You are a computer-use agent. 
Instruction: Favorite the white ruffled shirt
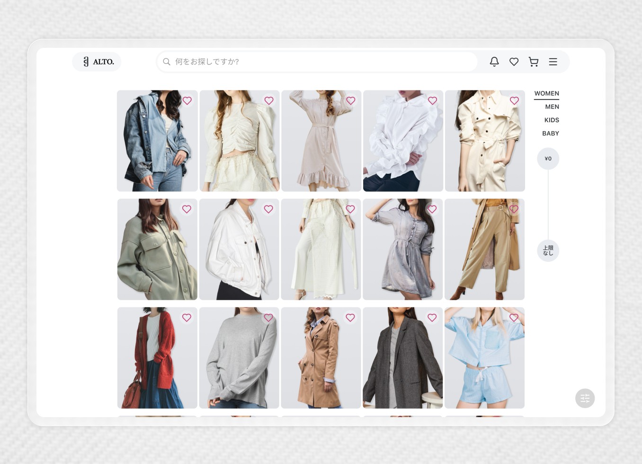(433, 101)
